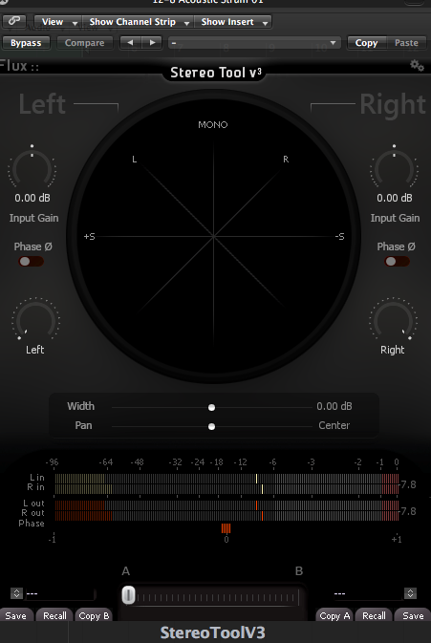Click Pan value Center
Image resolution: width=431 pixels, height=643 pixels.
point(334,426)
